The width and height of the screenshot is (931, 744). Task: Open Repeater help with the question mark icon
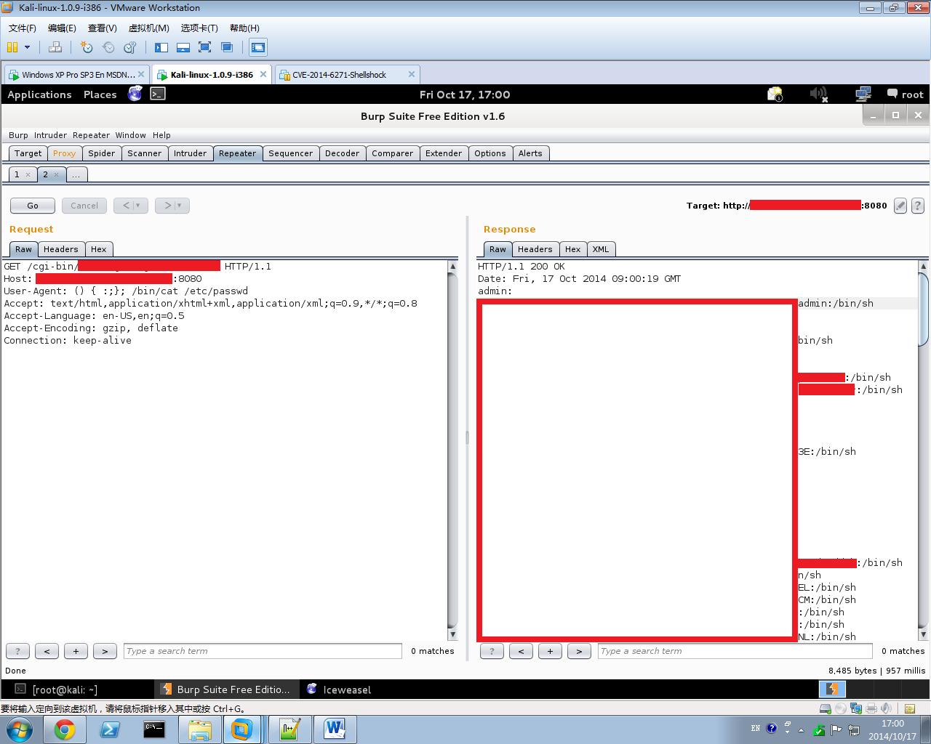coord(918,206)
